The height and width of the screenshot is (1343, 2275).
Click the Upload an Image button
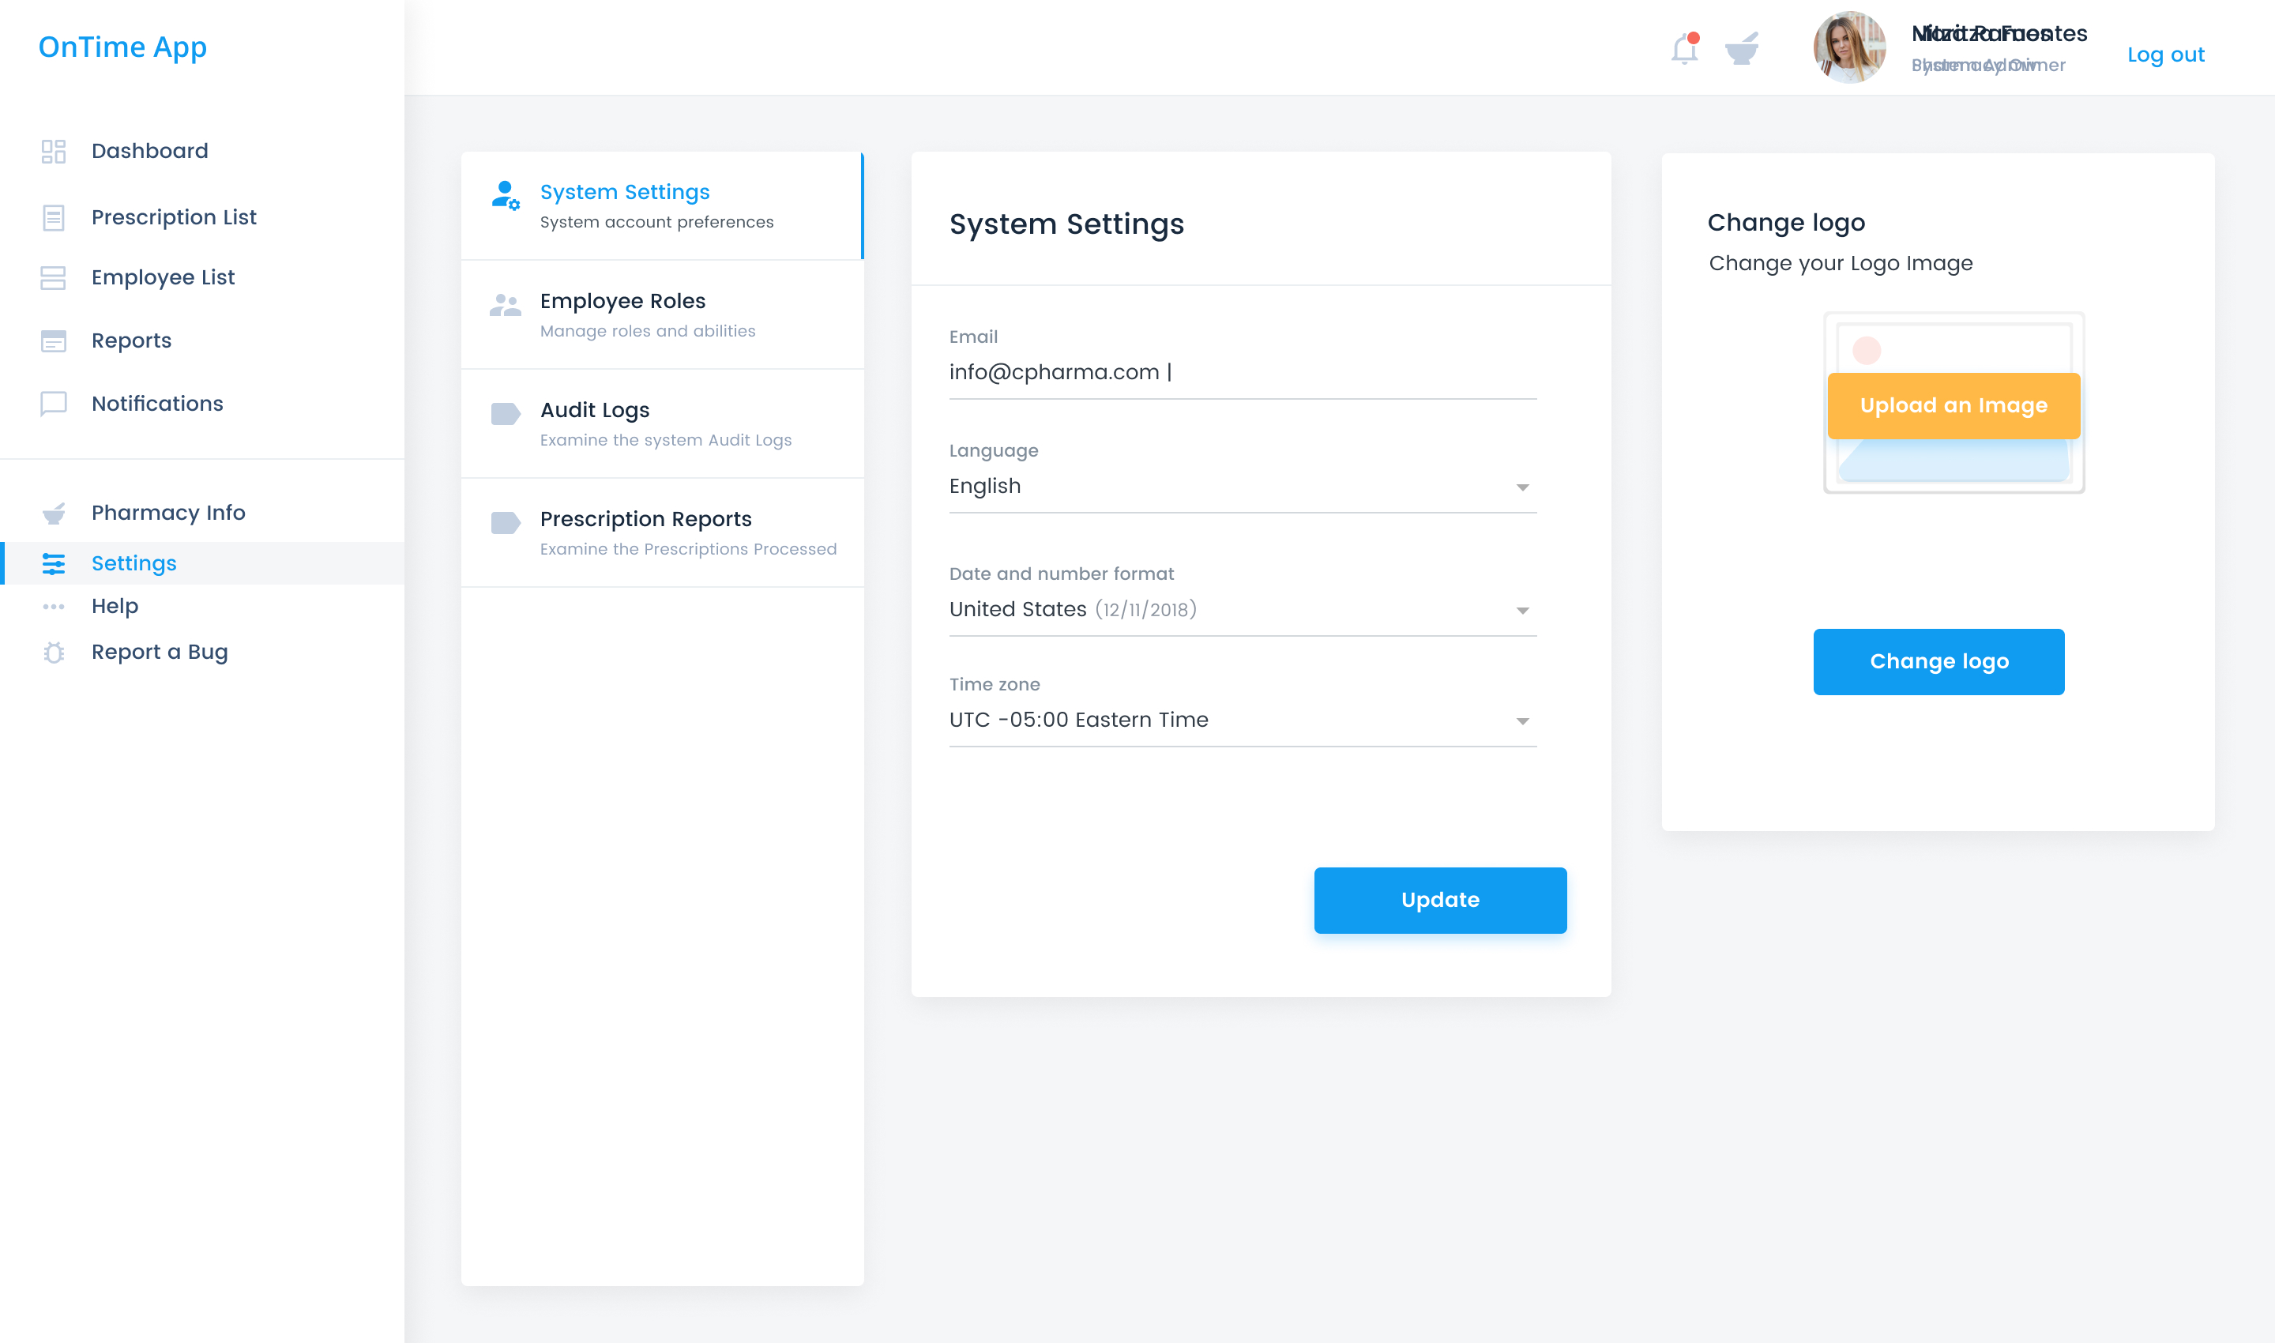tap(1953, 405)
